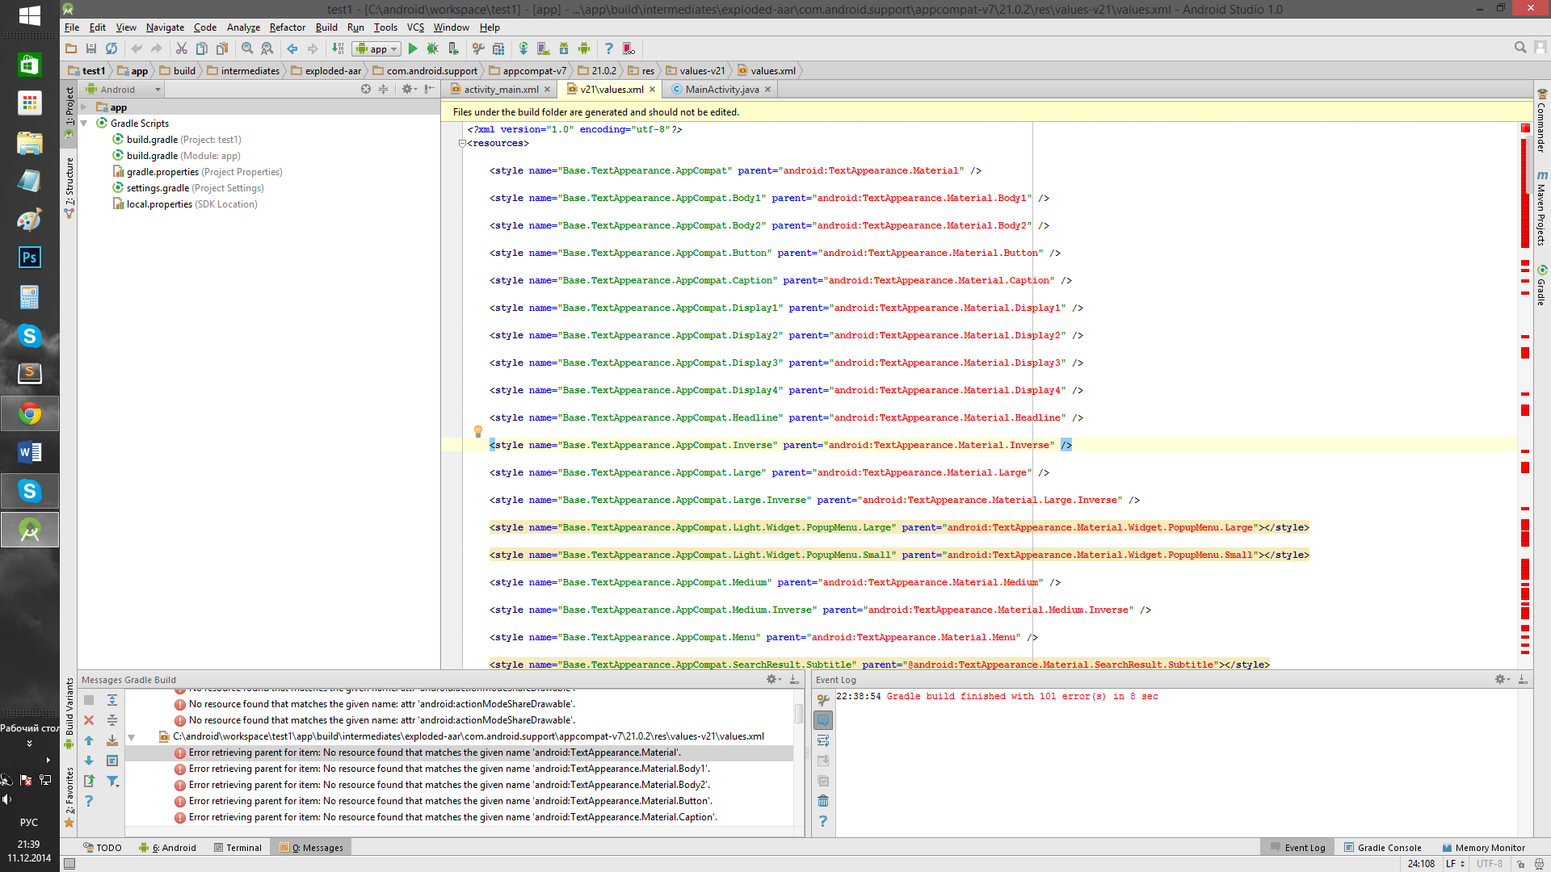Open Project Structure icon
The image size is (1551, 872).
click(x=498, y=49)
